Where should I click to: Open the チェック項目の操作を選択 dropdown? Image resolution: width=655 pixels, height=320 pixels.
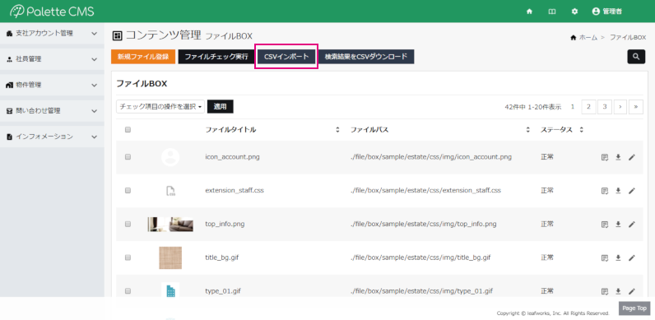[x=160, y=106]
